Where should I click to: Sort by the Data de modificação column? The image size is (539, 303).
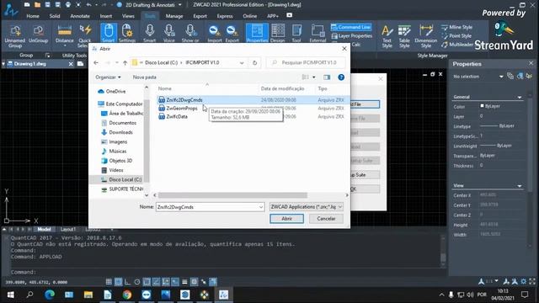click(283, 88)
